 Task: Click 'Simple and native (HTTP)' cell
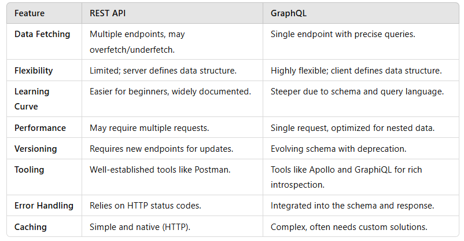(x=139, y=227)
